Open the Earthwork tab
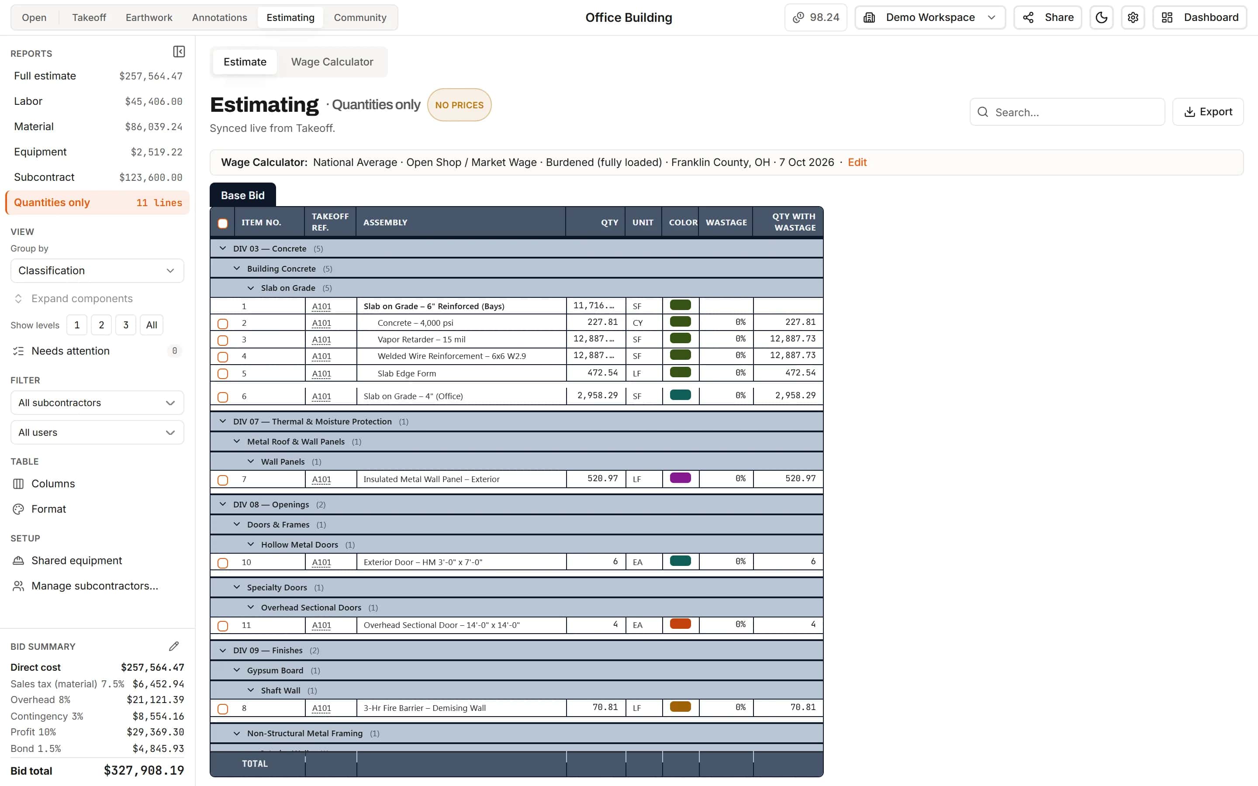Viewport: 1258px width, 786px height. [x=149, y=17]
